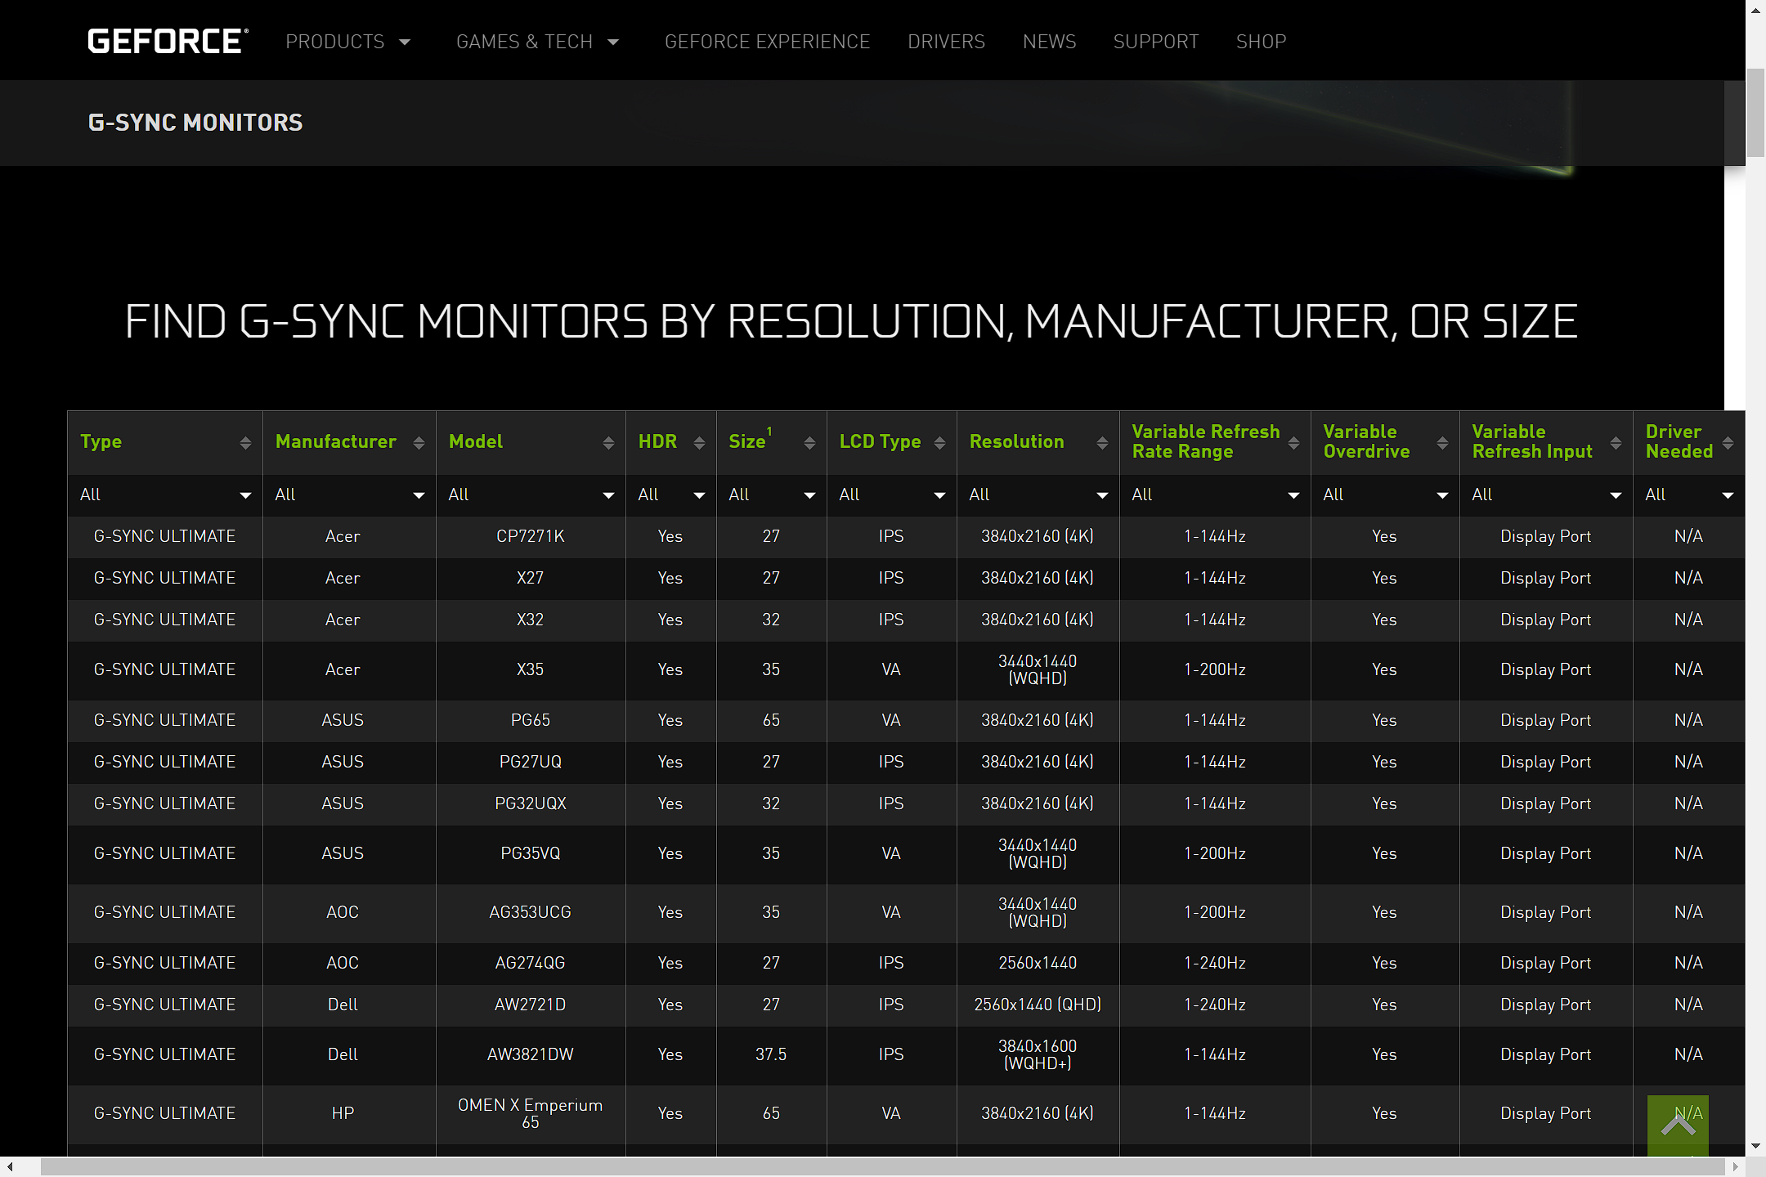1766x1177 pixels.
Task: Click the G-SYNC MONITORS heading link
Action: [x=195, y=123]
